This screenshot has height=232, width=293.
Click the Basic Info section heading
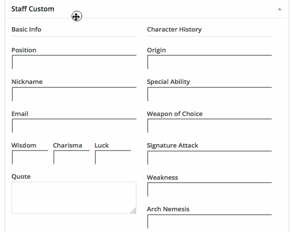tap(26, 29)
